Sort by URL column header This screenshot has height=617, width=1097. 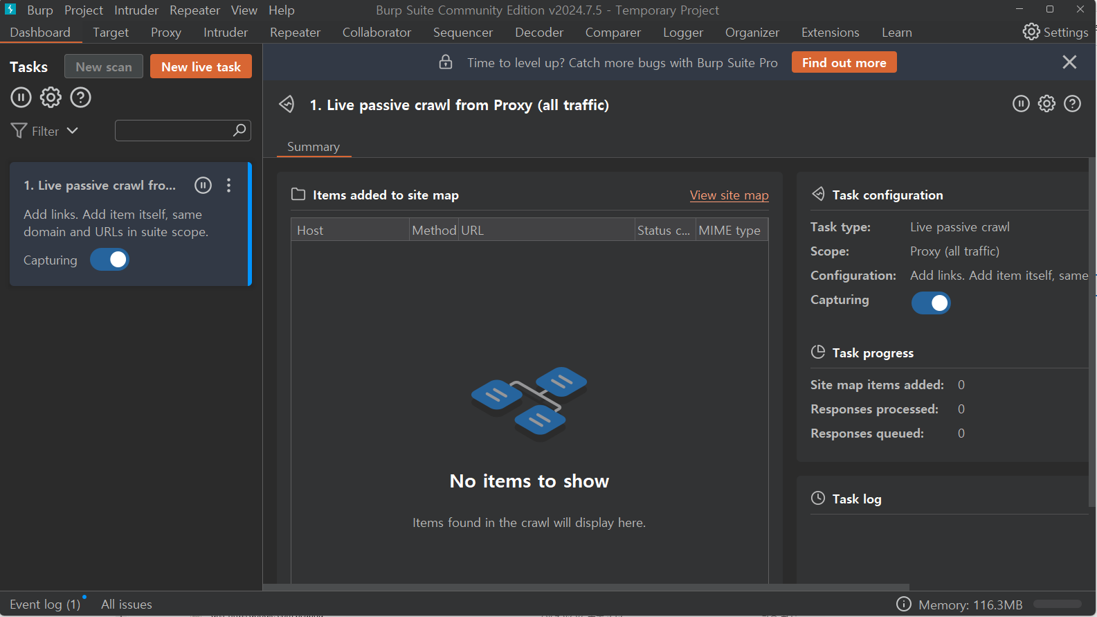coord(547,230)
